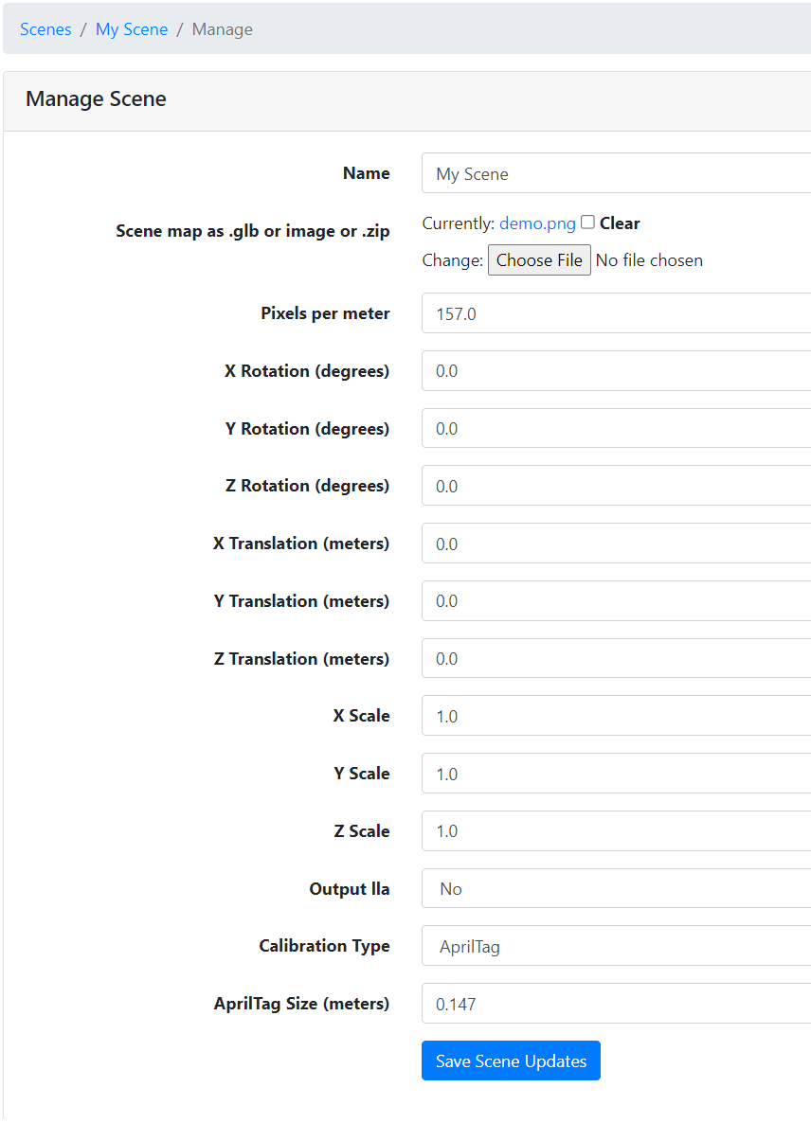The height and width of the screenshot is (1123, 811).
Task: Go to the Scenes breadcrumb link
Action: click(x=45, y=29)
